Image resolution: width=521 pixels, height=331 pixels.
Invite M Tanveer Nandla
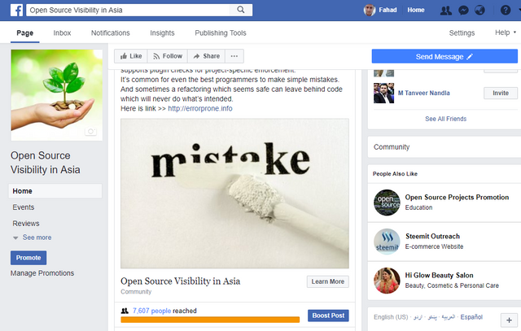(x=501, y=93)
